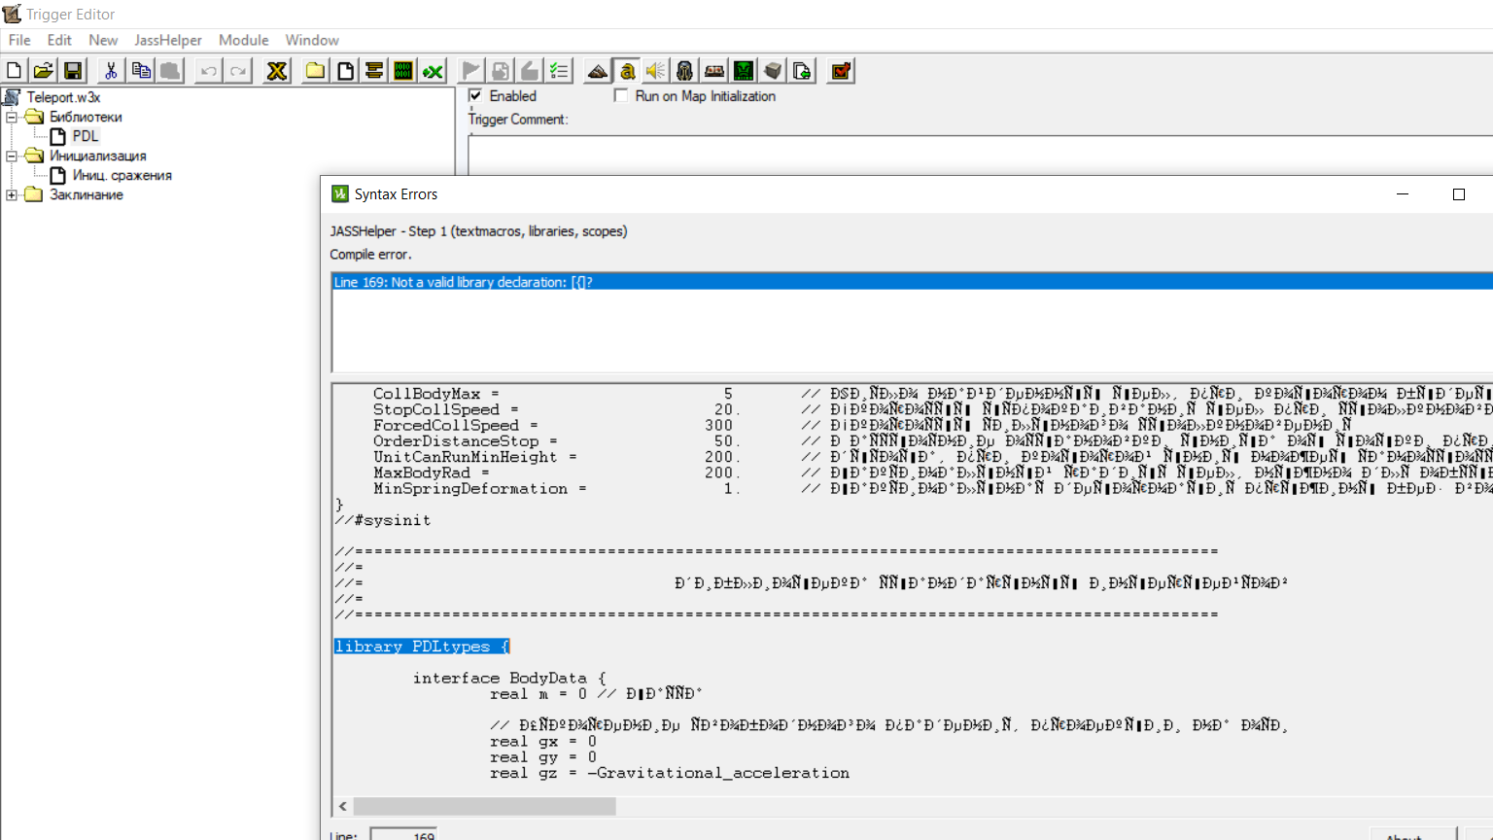This screenshot has height=840, width=1493.
Task: Create a new map with the blank page icon
Action: pyautogui.click(x=14, y=71)
